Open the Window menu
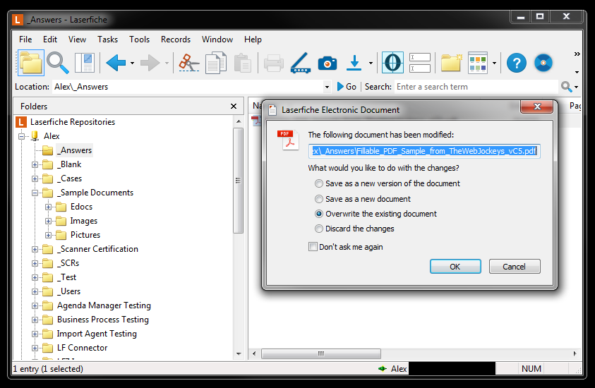The image size is (595, 388). click(x=217, y=40)
